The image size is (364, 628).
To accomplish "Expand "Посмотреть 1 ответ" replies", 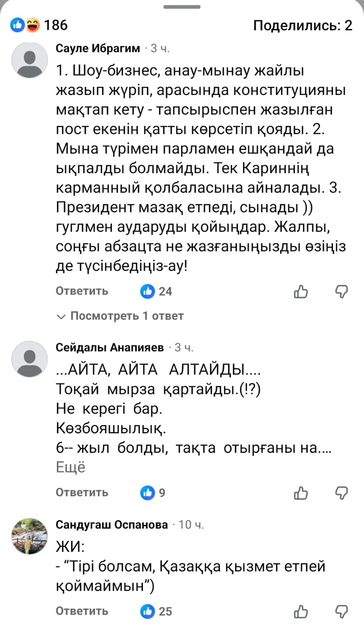I will [x=121, y=316].
